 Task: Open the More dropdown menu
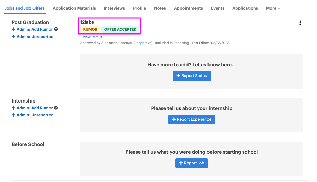273,8
